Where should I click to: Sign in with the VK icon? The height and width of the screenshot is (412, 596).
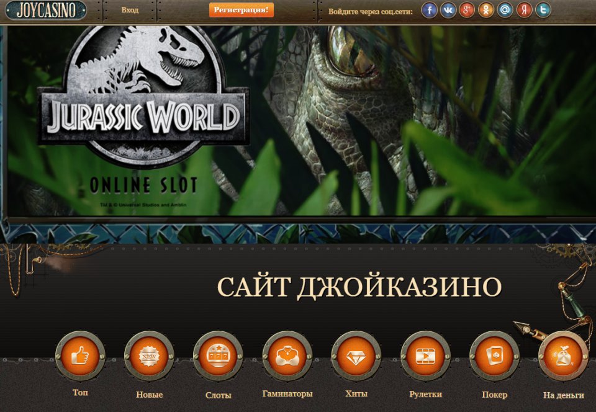448,11
